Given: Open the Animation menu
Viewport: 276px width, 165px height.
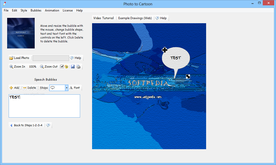Looking at the screenshot, I should 52,10.
